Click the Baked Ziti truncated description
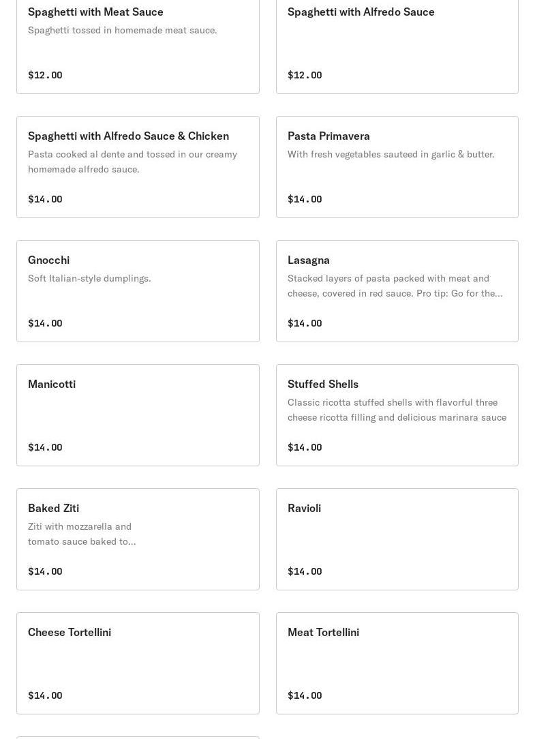This screenshot has height=739, width=535. click(82, 534)
